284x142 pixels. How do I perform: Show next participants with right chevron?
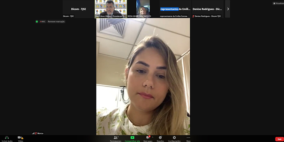pyautogui.click(x=228, y=9)
